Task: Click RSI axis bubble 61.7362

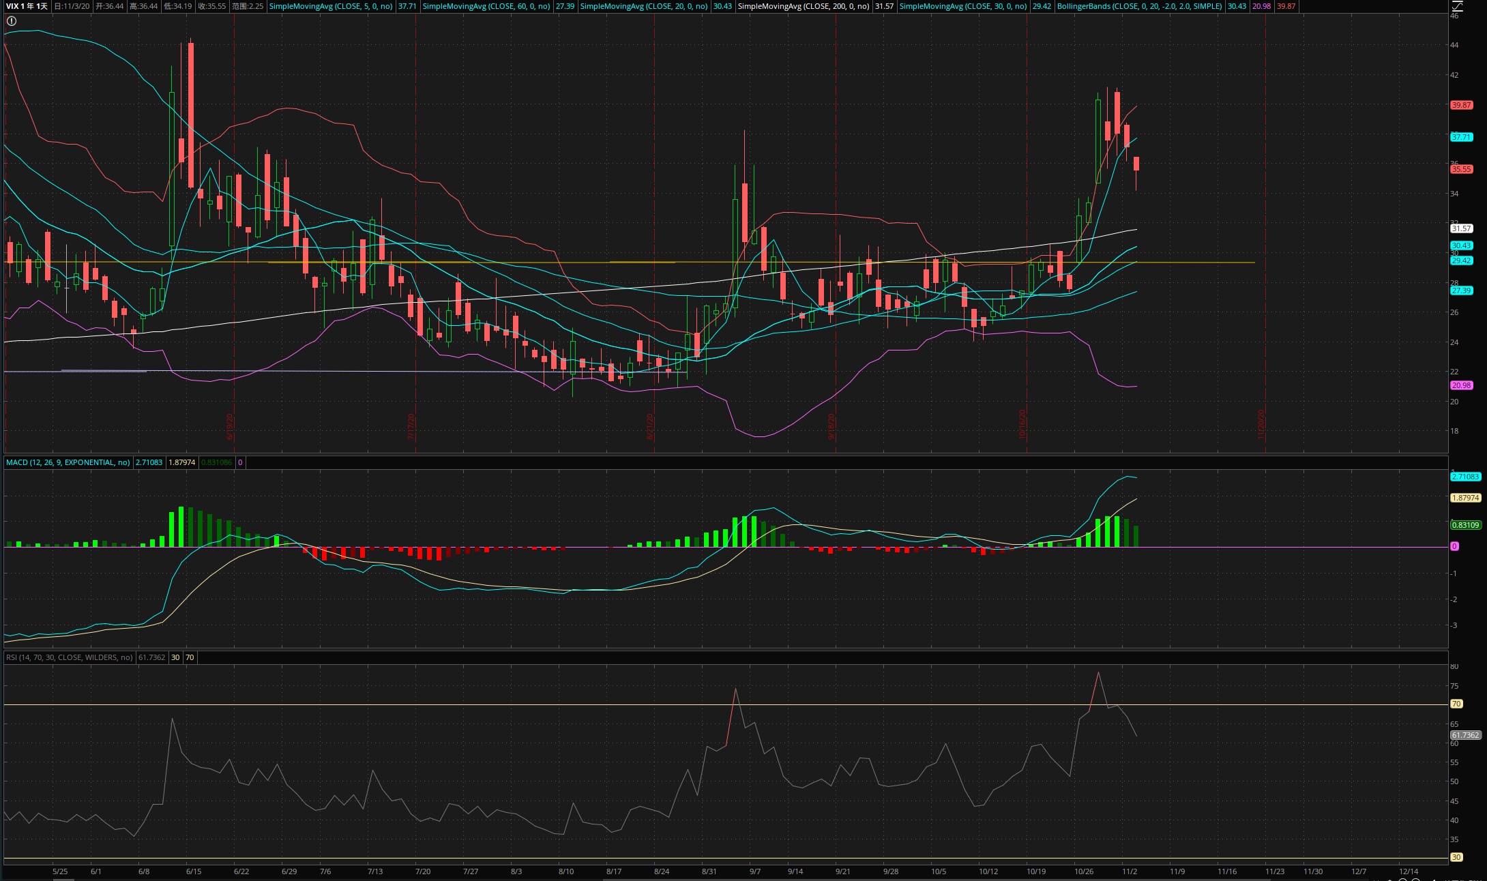Action: click(x=1465, y=735)
